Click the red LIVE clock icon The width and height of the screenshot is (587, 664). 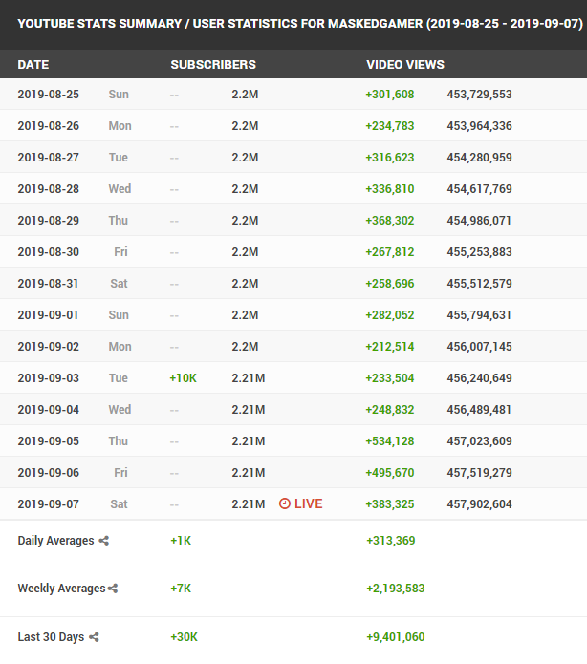(285, 503)
